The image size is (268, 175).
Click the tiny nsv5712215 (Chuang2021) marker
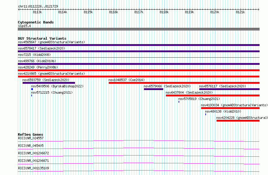[x=32, y=95]
